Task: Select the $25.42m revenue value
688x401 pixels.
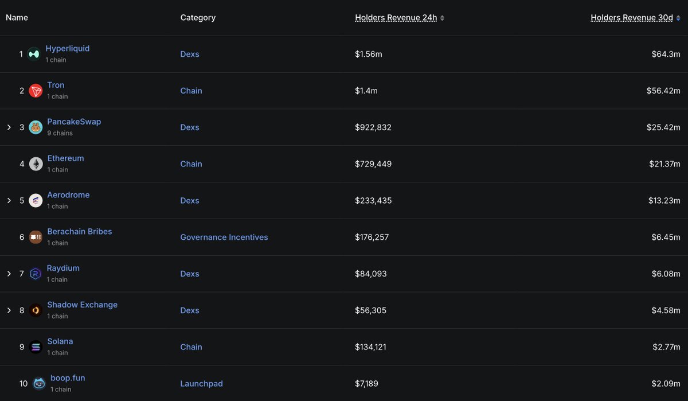Action: click(x=664, y=127)
